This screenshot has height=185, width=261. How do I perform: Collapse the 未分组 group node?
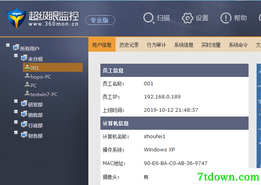16,55
